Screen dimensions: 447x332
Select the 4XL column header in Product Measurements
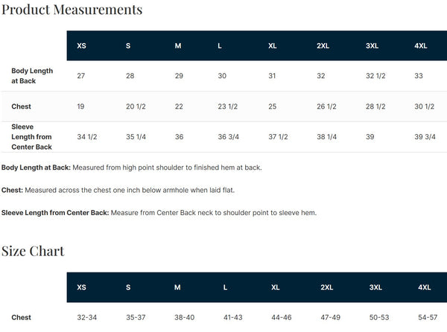coord(420,45)
